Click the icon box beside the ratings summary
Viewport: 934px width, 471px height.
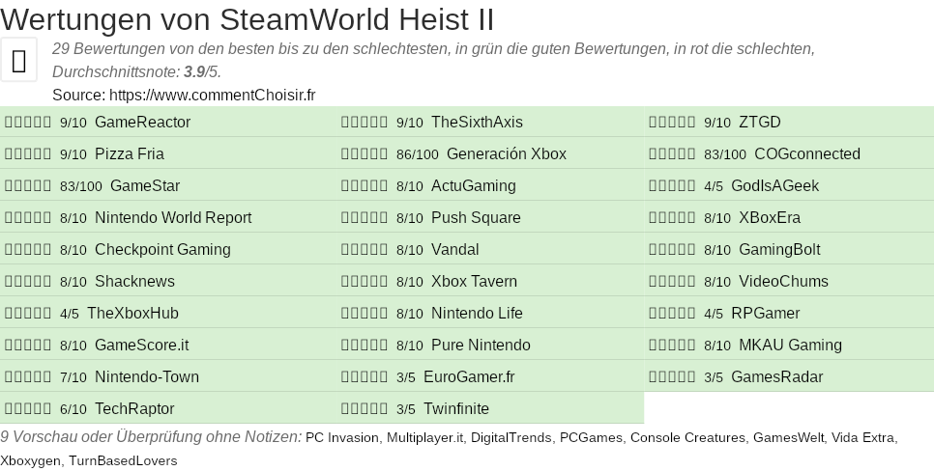18,61
